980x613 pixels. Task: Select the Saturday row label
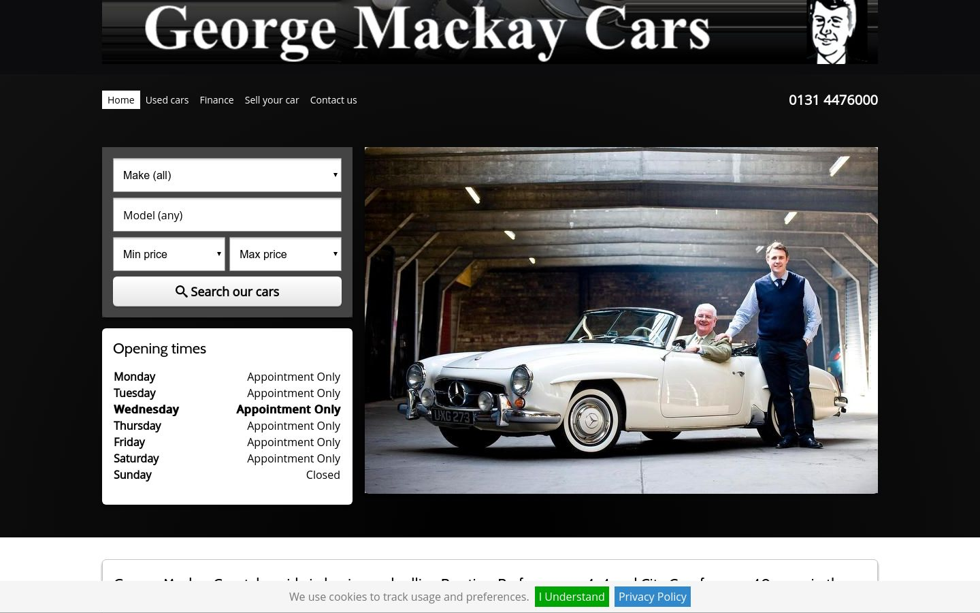[136, 458]
